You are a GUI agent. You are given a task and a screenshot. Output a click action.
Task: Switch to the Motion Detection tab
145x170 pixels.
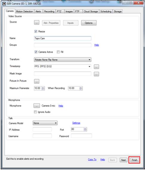24,11
